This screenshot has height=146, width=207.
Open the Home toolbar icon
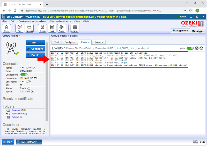[x=6, y=28]
